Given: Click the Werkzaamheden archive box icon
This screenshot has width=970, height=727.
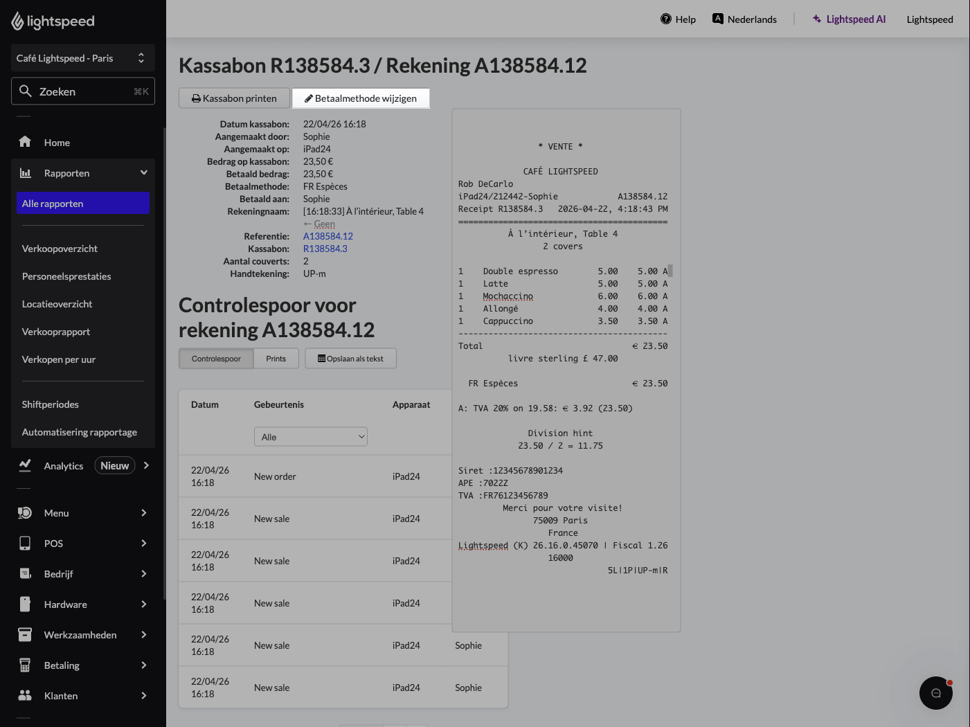Looking at the screenshot, I should click(x=25, y=635).
